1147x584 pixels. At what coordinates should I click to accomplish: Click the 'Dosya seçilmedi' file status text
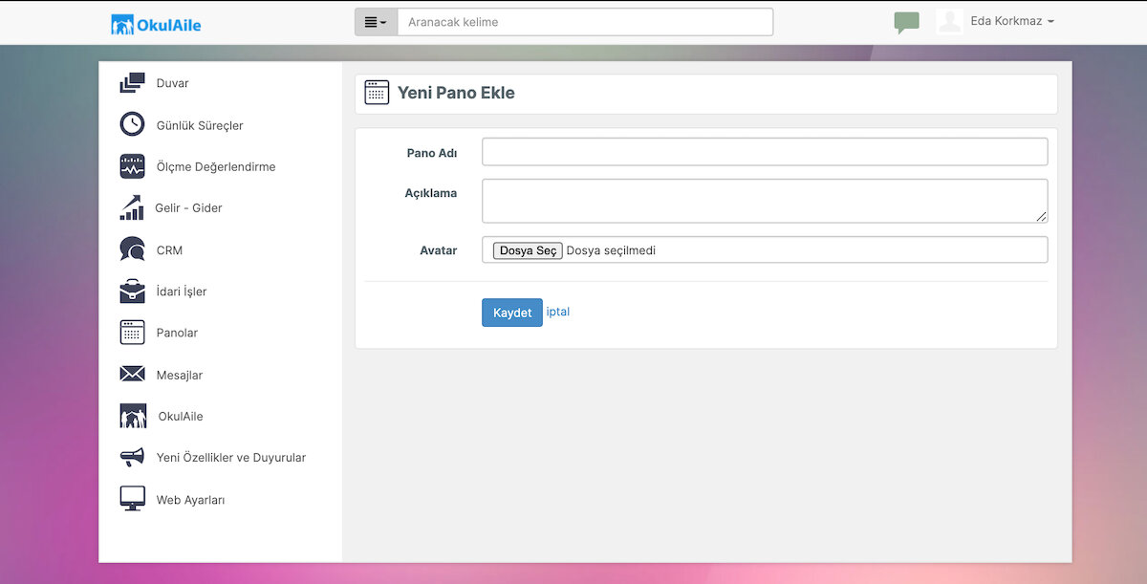click(612, 250)
